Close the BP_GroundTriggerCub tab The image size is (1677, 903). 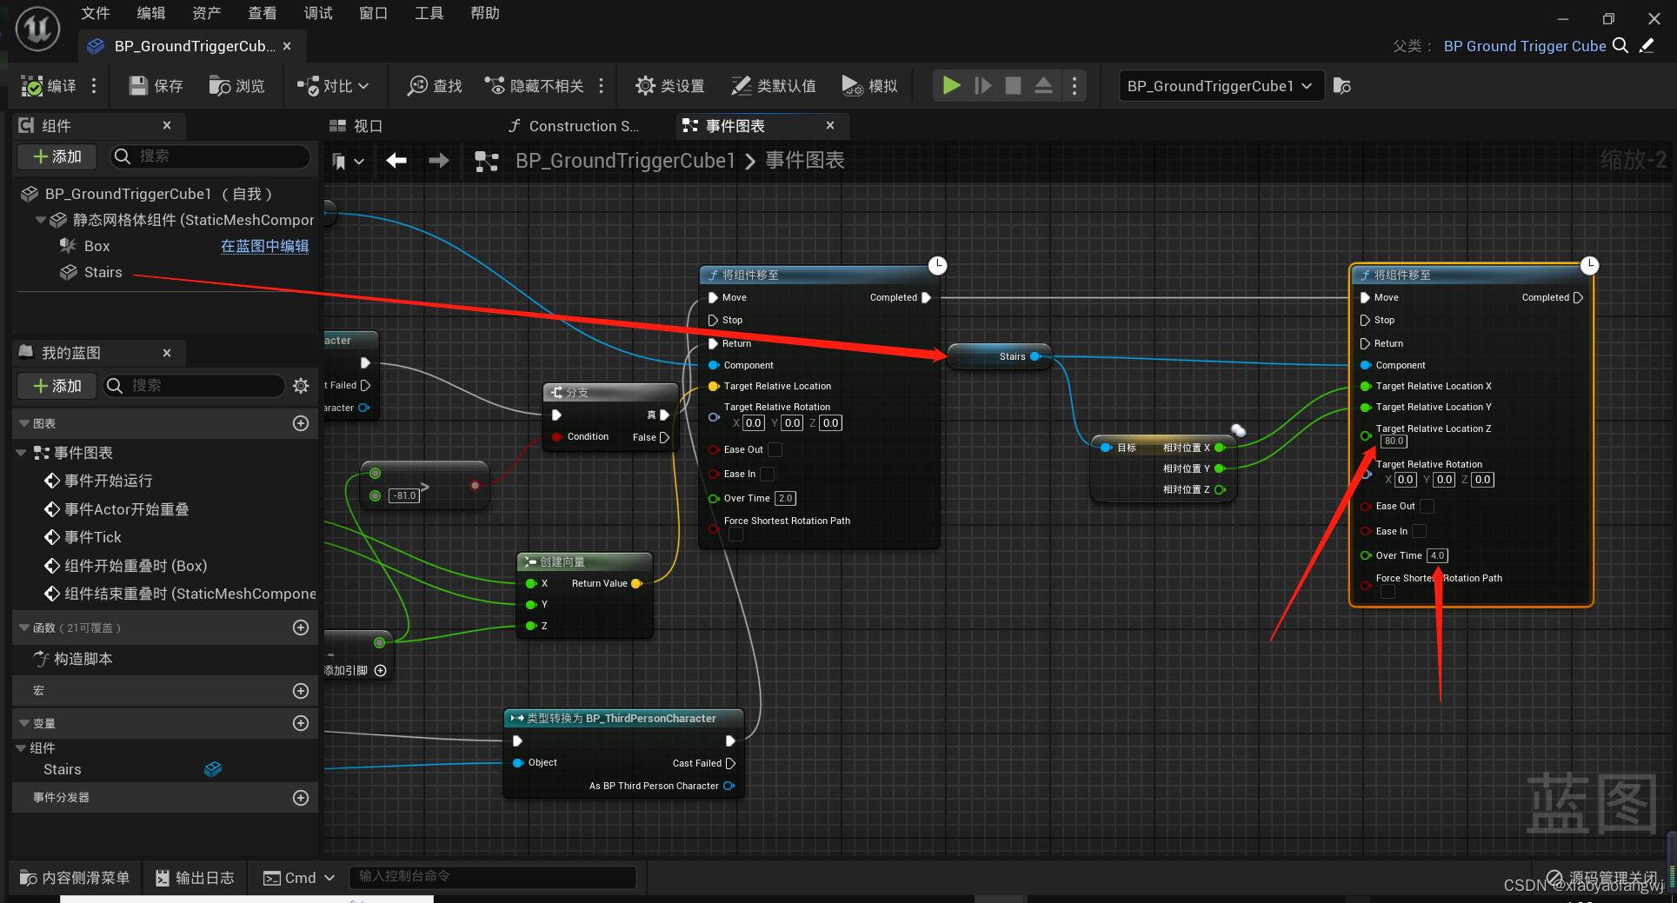click(x=287, y=46)
